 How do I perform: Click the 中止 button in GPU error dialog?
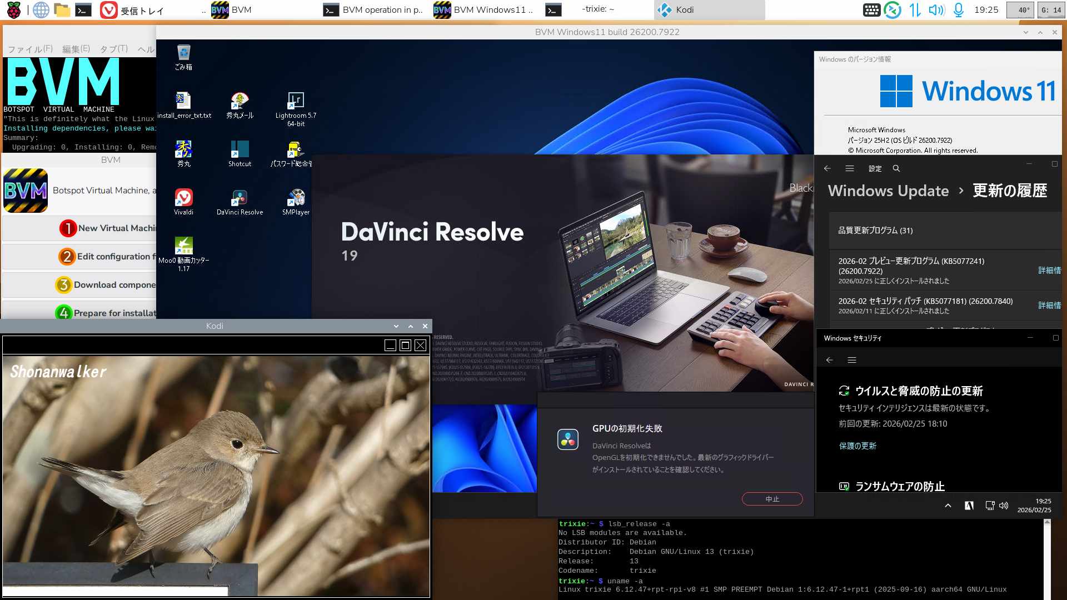coord(772,499)
